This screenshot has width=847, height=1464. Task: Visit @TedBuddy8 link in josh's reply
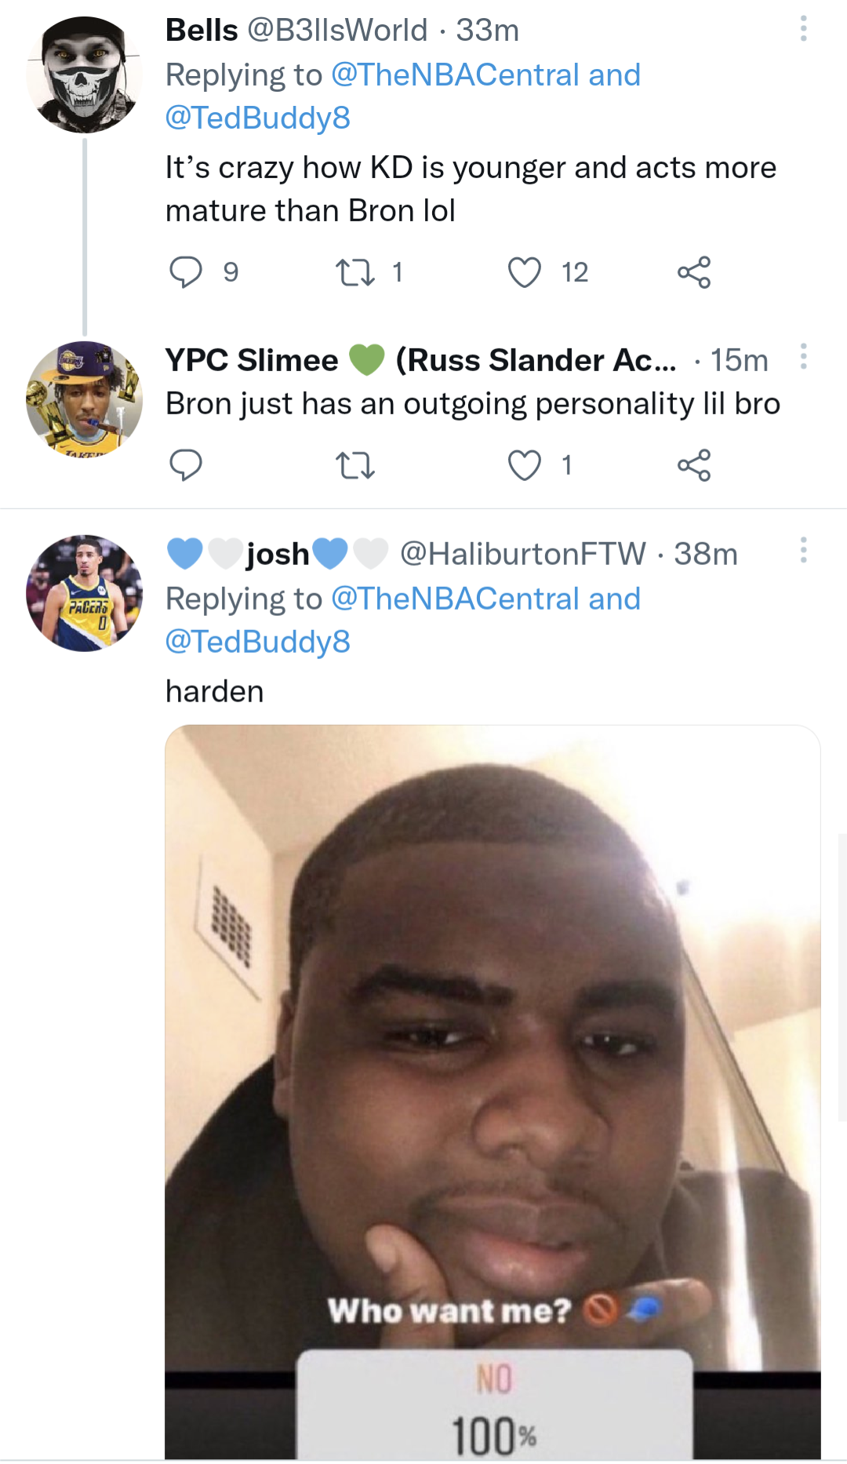[x=257, y=642]
